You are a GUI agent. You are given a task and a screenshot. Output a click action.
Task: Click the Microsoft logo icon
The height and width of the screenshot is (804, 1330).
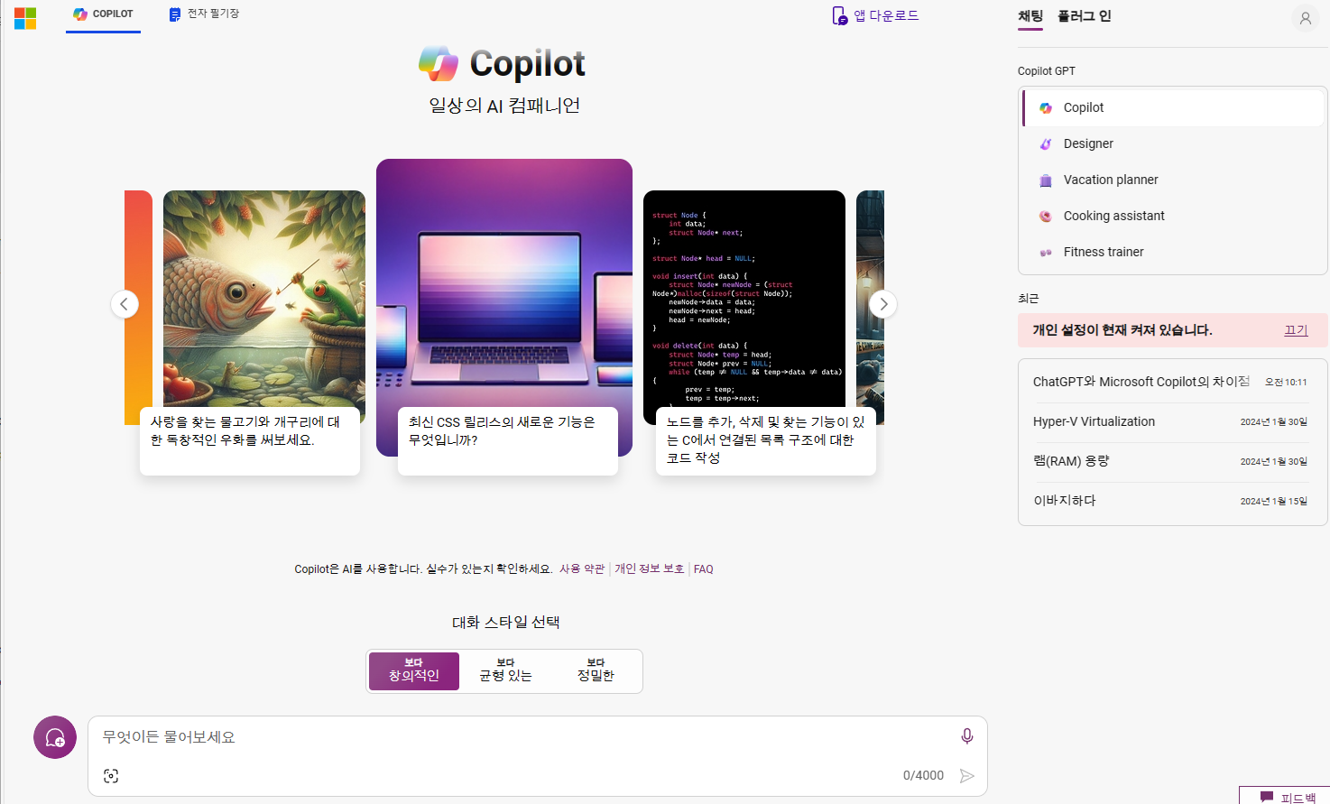25,18
